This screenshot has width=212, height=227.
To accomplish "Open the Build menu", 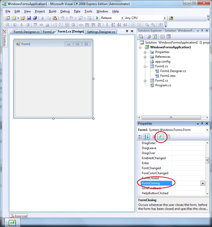I will [52, 11].
